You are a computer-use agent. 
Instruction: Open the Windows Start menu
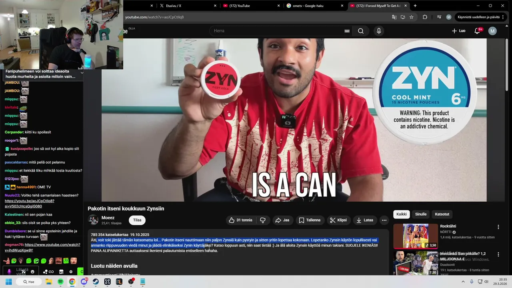click(8, 282)
